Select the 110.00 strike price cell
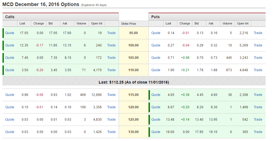 coord(133,70)
